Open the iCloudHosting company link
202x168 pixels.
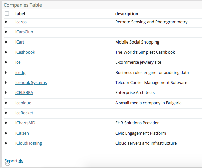[x=28, y=143]
